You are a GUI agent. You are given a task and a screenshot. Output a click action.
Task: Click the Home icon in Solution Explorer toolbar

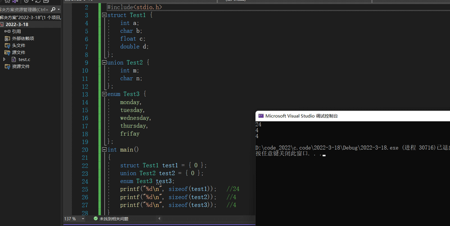(x=7, y=1)
